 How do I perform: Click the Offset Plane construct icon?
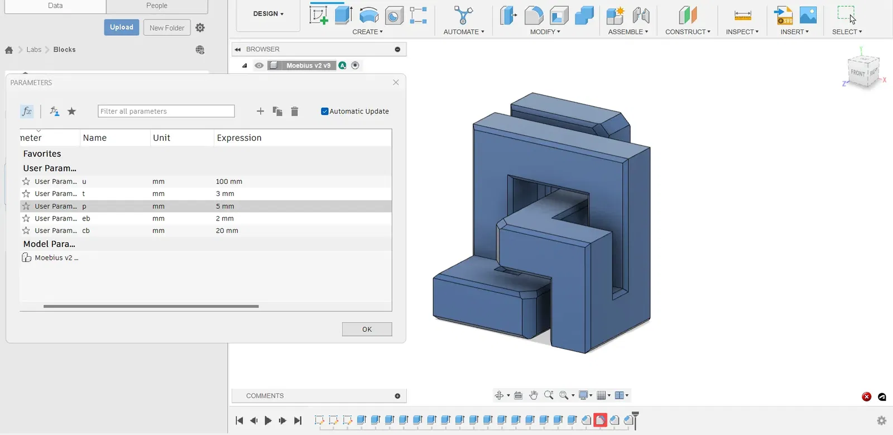pos(688,15)
